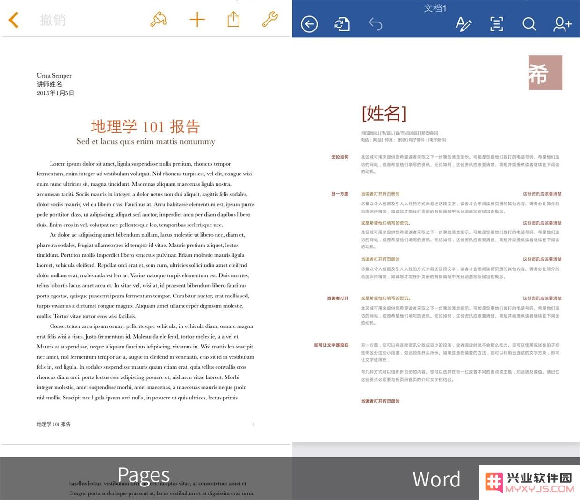Screen dimensions: 580x500
Task: Tap the last 当读者打开折页册时 heading in Word
Action: tap(380, 401)
